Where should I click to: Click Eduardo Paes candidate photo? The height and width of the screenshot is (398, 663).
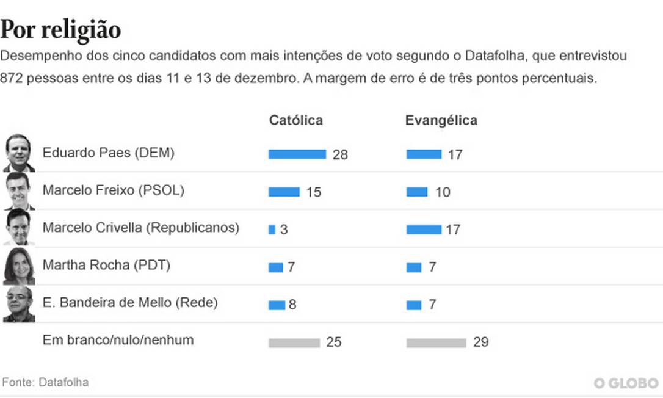tap(18, 153)
